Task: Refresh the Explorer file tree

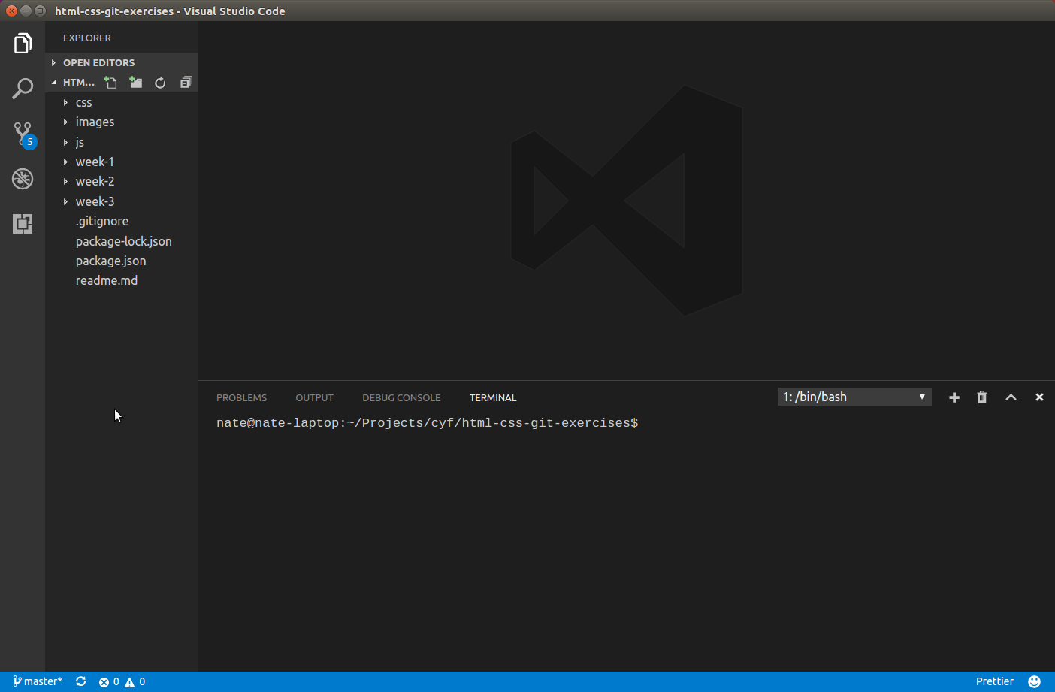Action: point(160,82)
